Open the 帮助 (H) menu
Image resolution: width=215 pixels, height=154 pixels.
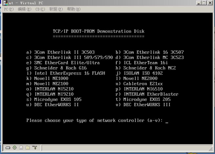pos(74,9)
